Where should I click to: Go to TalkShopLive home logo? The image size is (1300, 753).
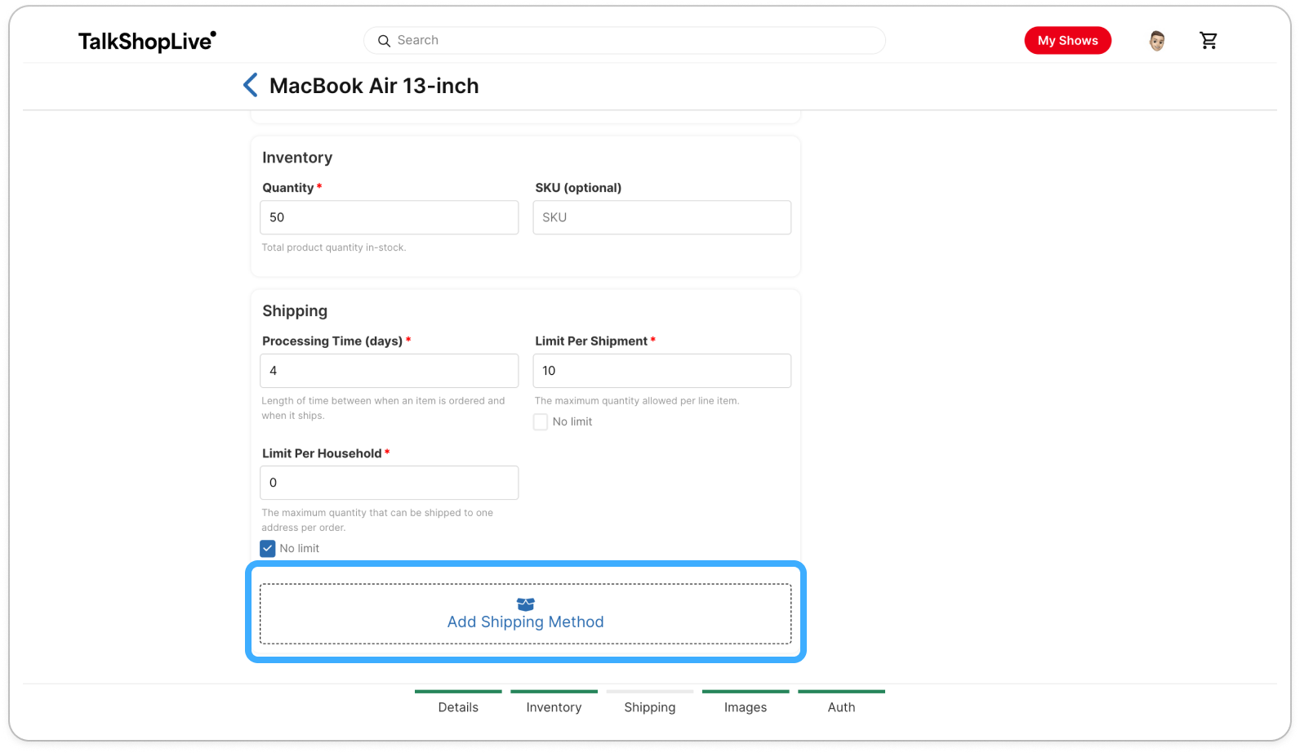pyautogui.click(x=147, y=41)
